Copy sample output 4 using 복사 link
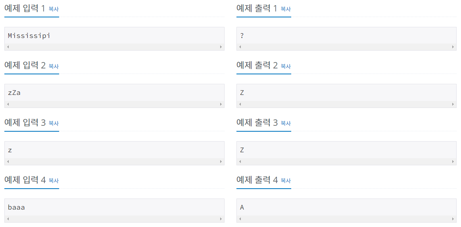 tap(286, 181)
